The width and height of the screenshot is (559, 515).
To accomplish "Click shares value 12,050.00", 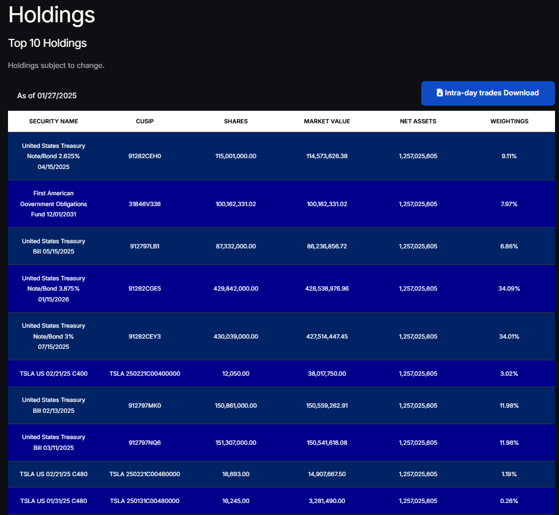I will click(235, 373).
